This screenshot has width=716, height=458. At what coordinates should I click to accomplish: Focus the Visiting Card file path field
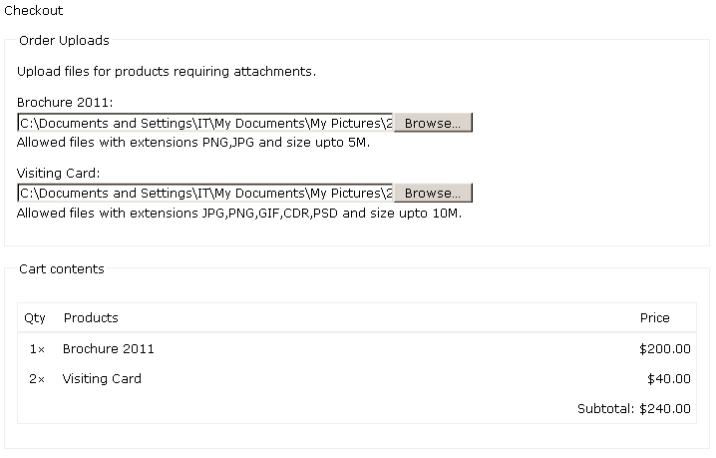[205, 193]
